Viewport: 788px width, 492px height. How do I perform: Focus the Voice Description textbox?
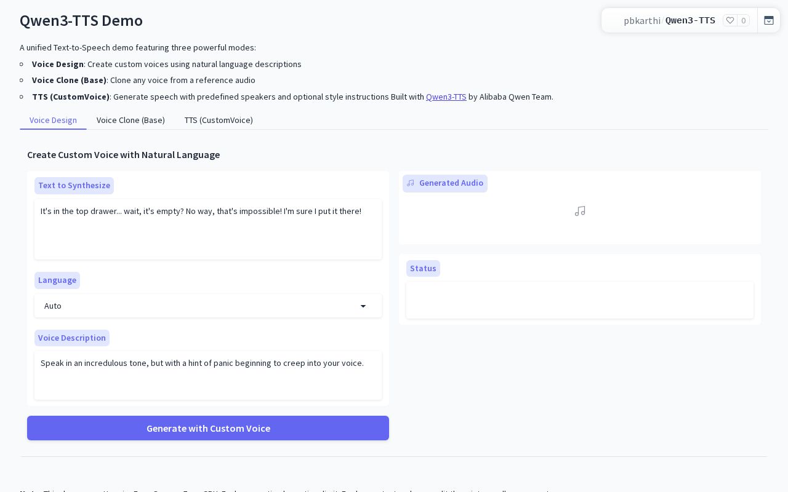(x=208, y=375)
